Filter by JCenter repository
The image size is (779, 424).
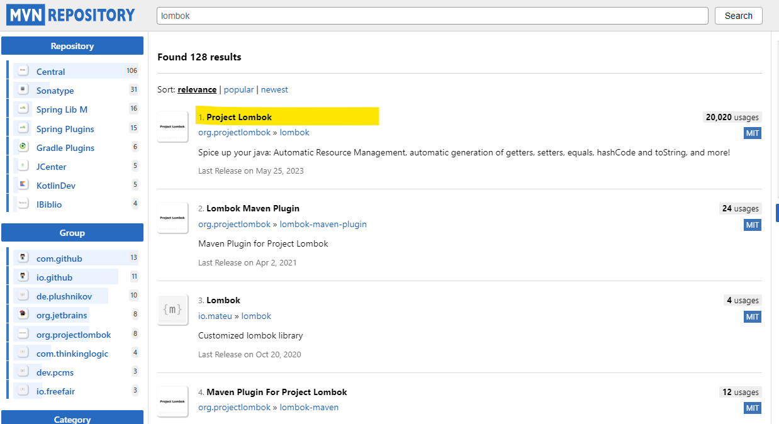(51, 167)
